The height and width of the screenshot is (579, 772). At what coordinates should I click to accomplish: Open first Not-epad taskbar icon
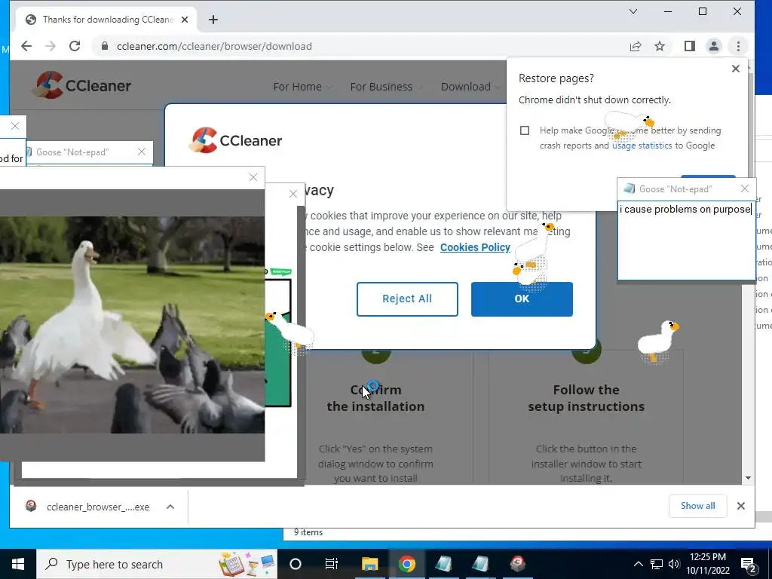click(443, 564)
